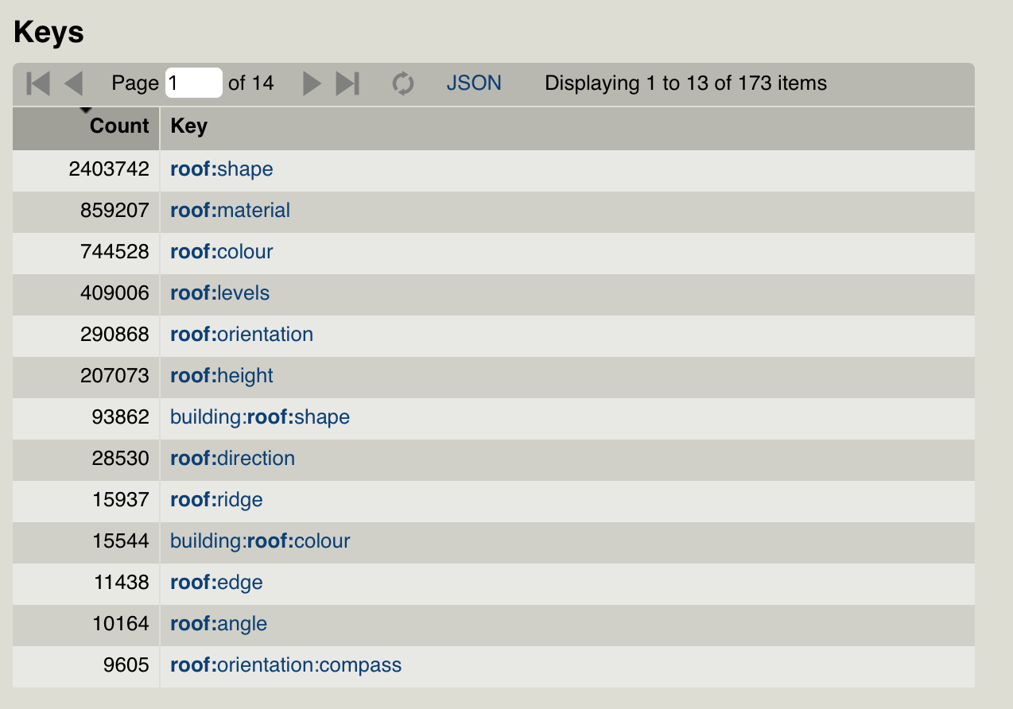Image resolution: width=1013 pixels, height=709 pixels.
Task: Click the page number input field
Action: click(193, 83)
